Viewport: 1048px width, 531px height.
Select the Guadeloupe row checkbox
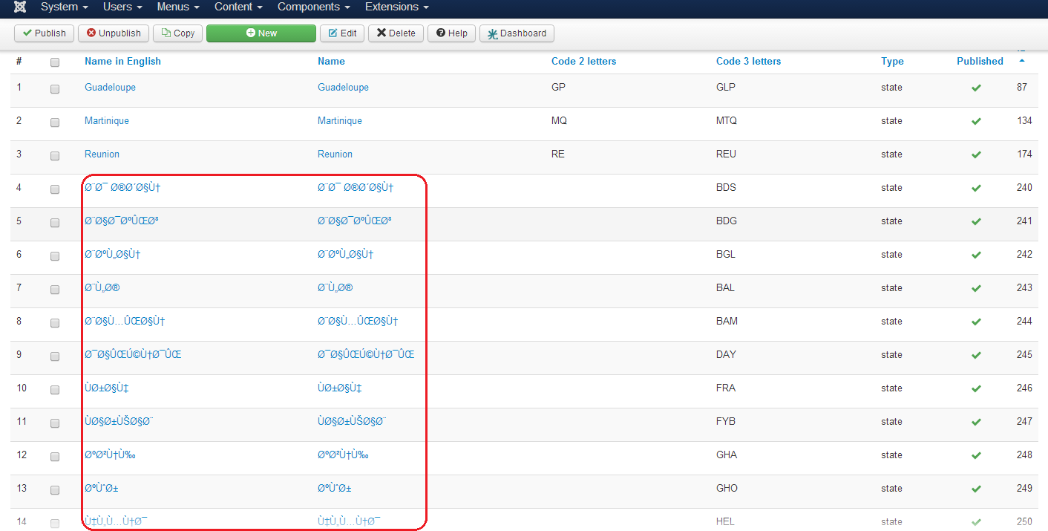pyautogui.click(x=55, y=88)
